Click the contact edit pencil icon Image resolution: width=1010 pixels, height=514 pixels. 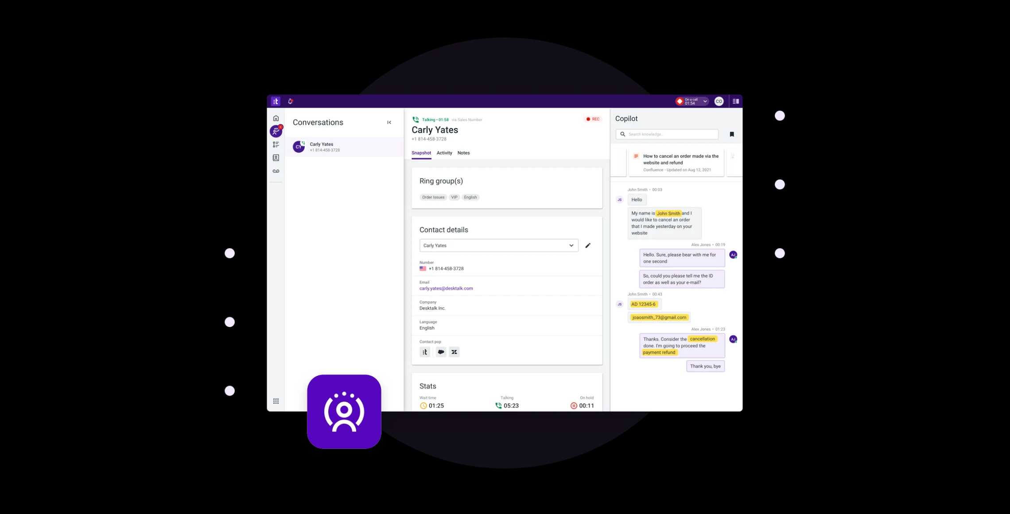point(588,245)
